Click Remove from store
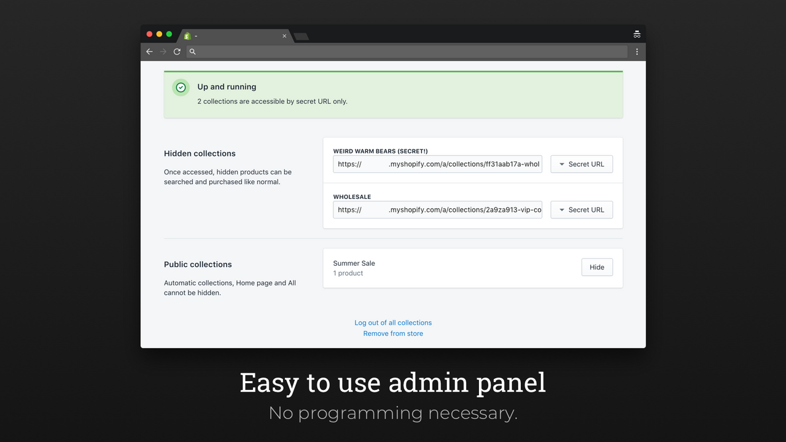The image size is (786, 442). coord(393,333)
